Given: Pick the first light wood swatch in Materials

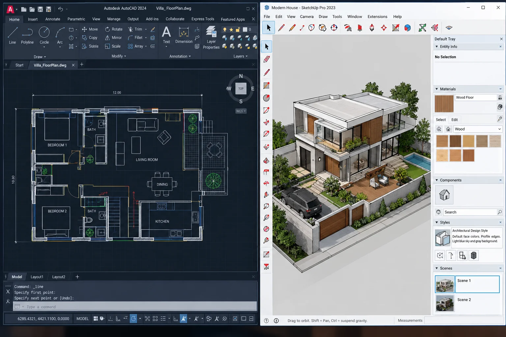Looking at the screenshot, I should click(x=442, y=141).
